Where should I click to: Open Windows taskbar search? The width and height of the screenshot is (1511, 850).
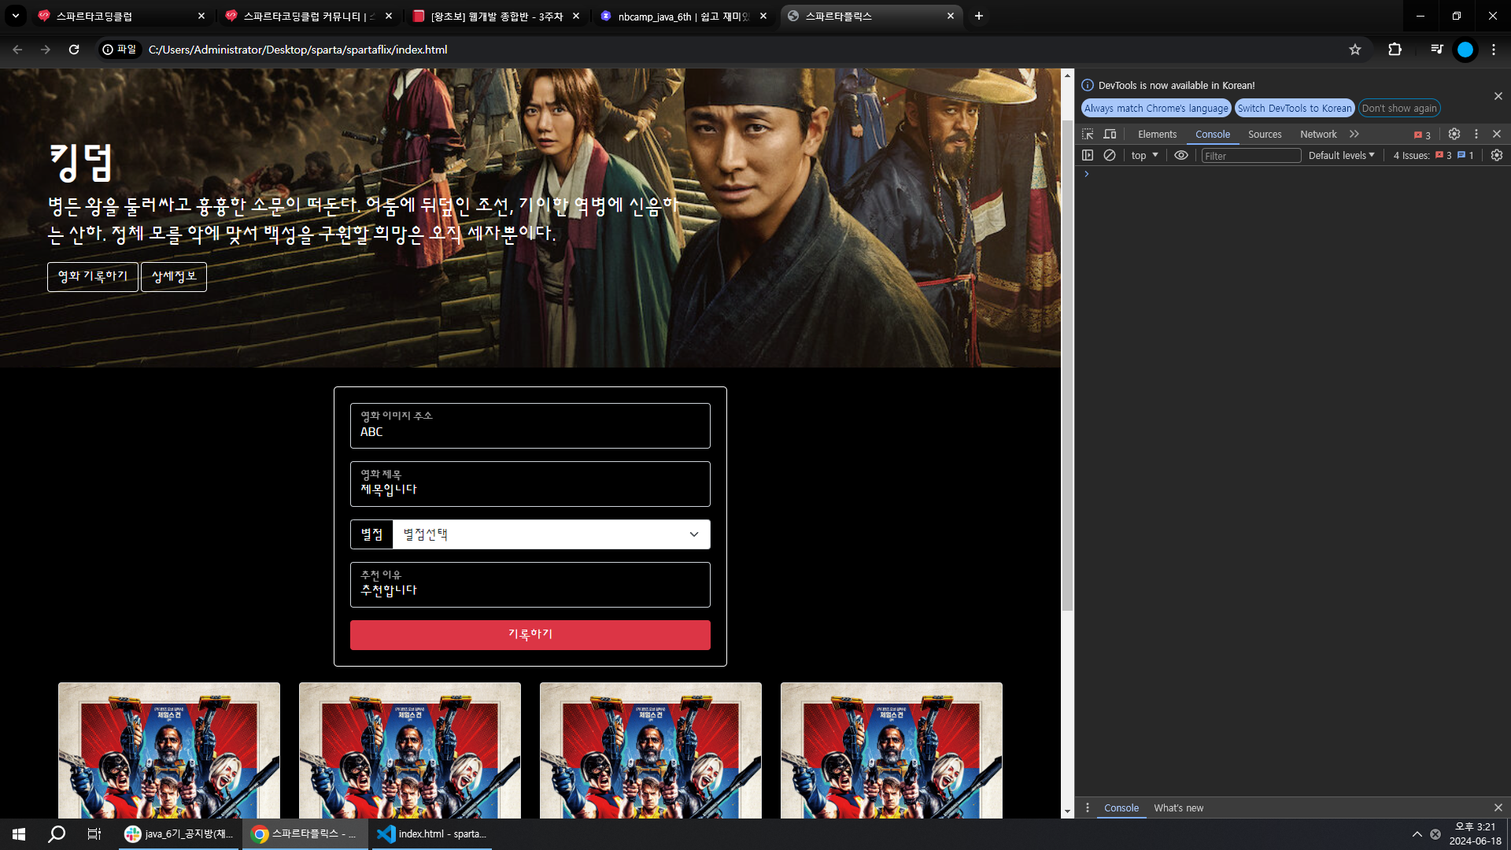point(57,834)
